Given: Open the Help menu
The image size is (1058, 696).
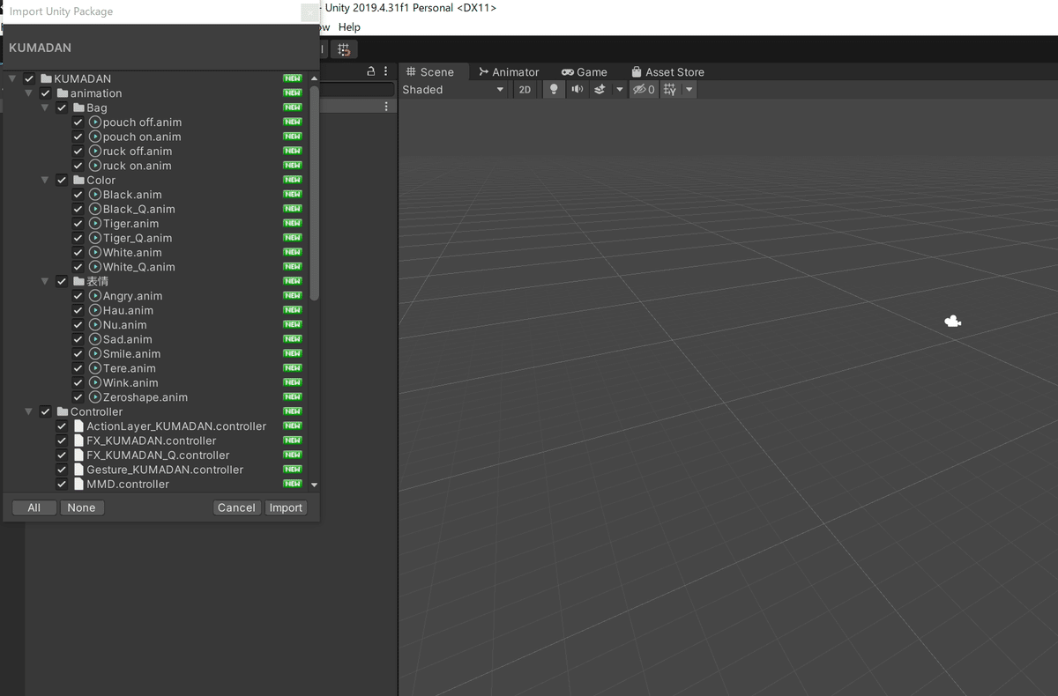Looking at the screenshot, I should click(x=349, y=27).
